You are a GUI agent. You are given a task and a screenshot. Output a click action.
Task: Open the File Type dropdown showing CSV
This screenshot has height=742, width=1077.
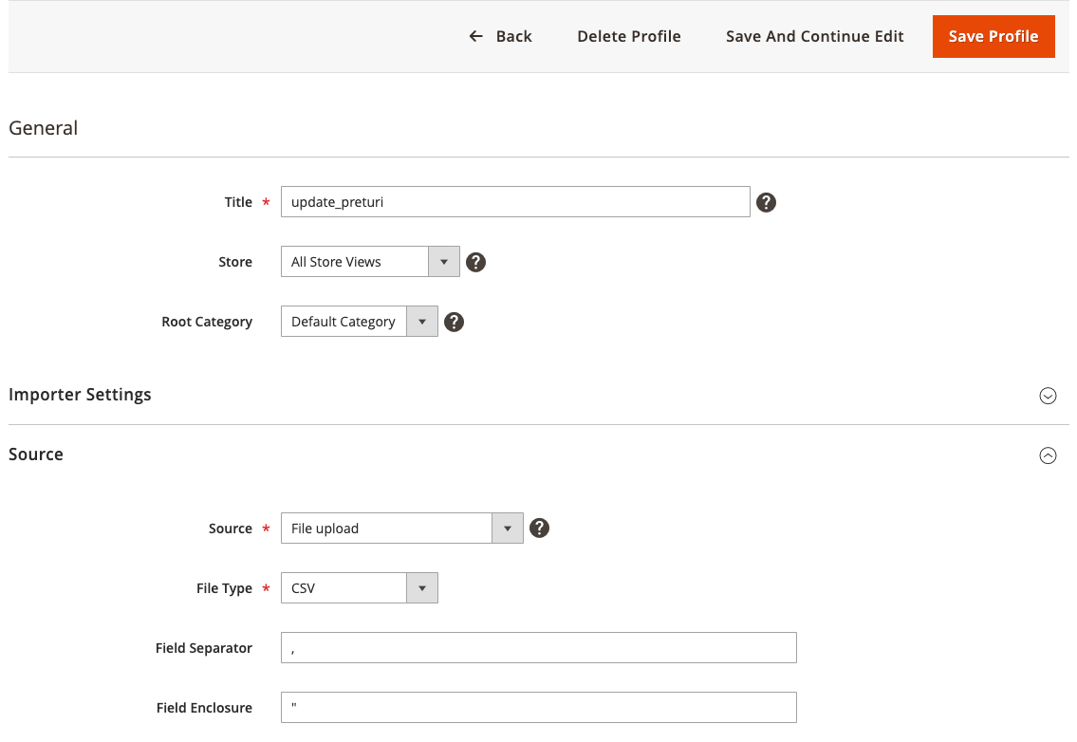tap(360, 588)
